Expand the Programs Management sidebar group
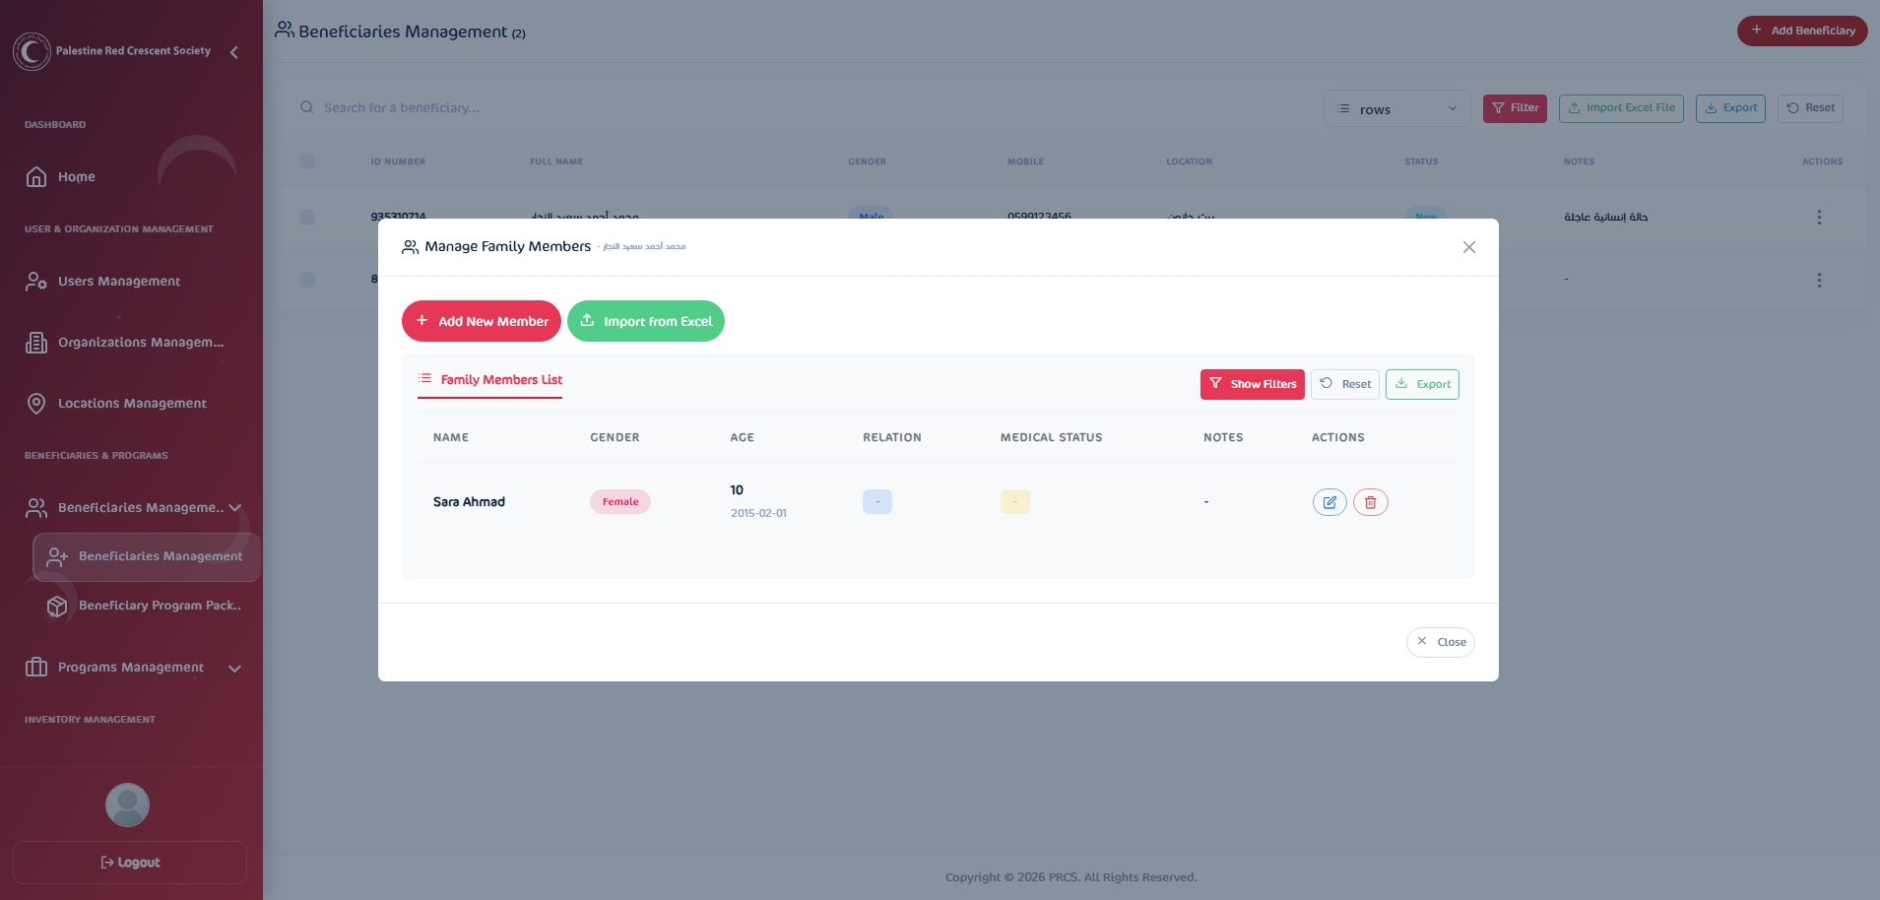 tap(234, 669)
